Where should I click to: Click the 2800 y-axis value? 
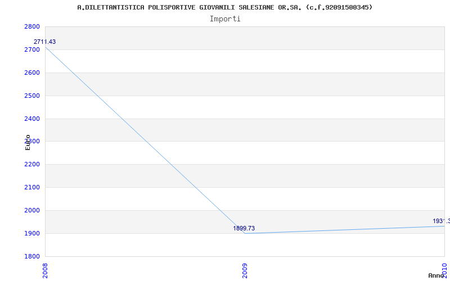click(32, 26)
